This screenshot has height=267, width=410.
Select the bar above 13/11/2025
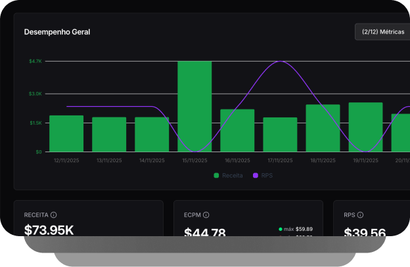click(x=109, y=134)
